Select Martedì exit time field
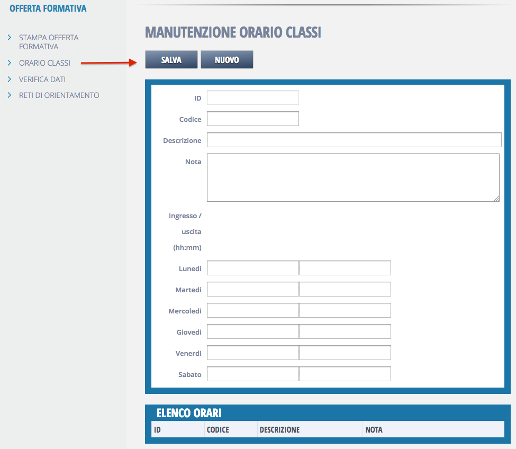516x449 pixels. 345,289
